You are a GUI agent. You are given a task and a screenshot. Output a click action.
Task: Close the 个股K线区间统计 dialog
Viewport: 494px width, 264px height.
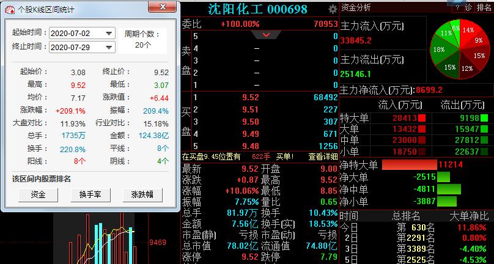click(162, 6)
